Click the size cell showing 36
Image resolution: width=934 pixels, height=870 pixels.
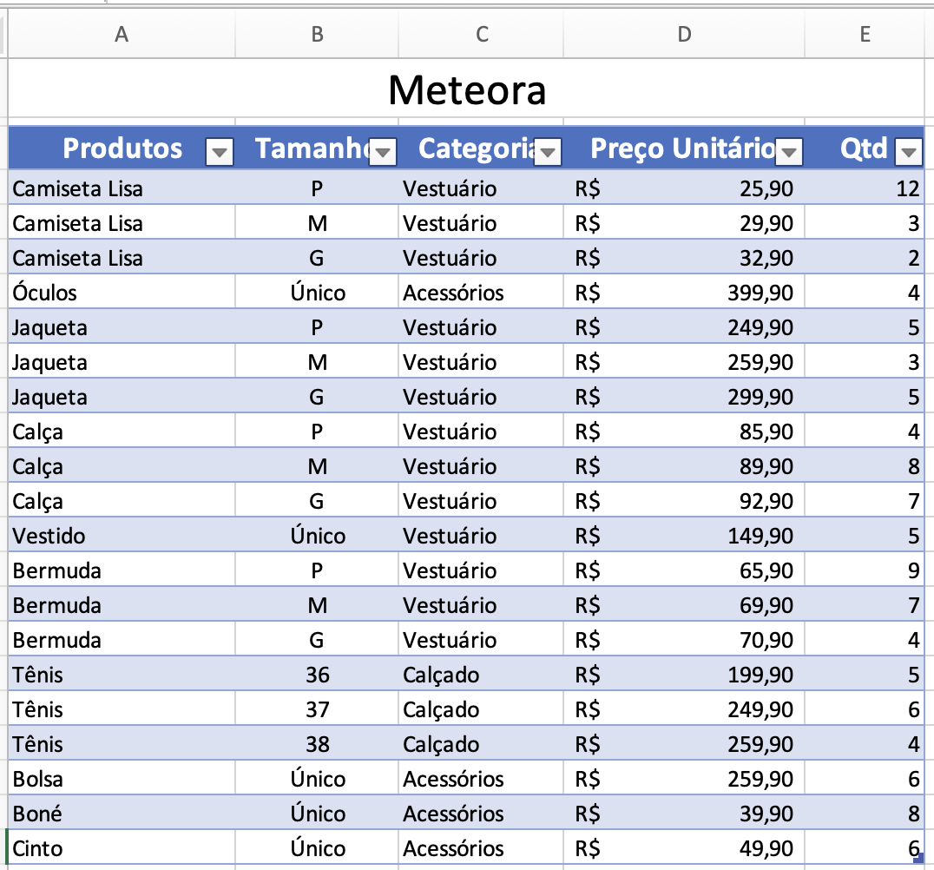pyautogui.click(x=317, y=675)
